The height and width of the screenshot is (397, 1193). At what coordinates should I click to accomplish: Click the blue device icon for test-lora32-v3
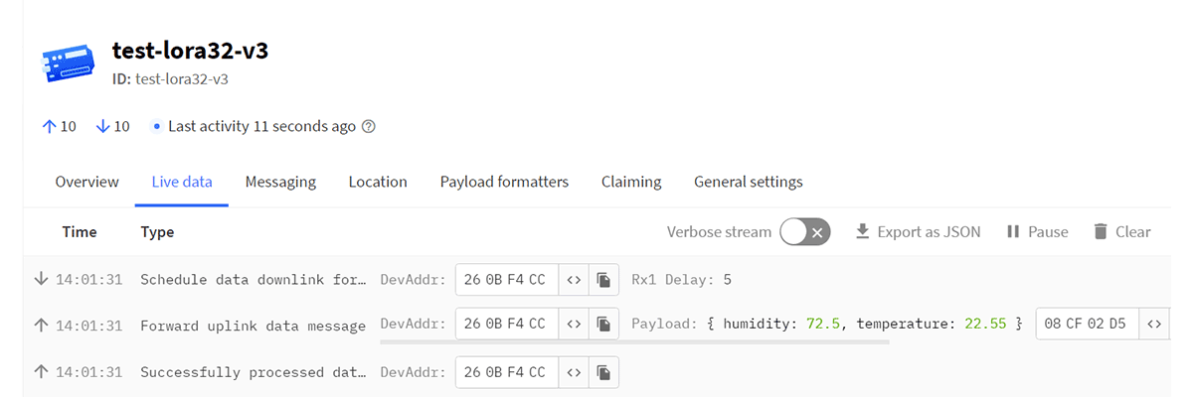(x=68, y=65)
